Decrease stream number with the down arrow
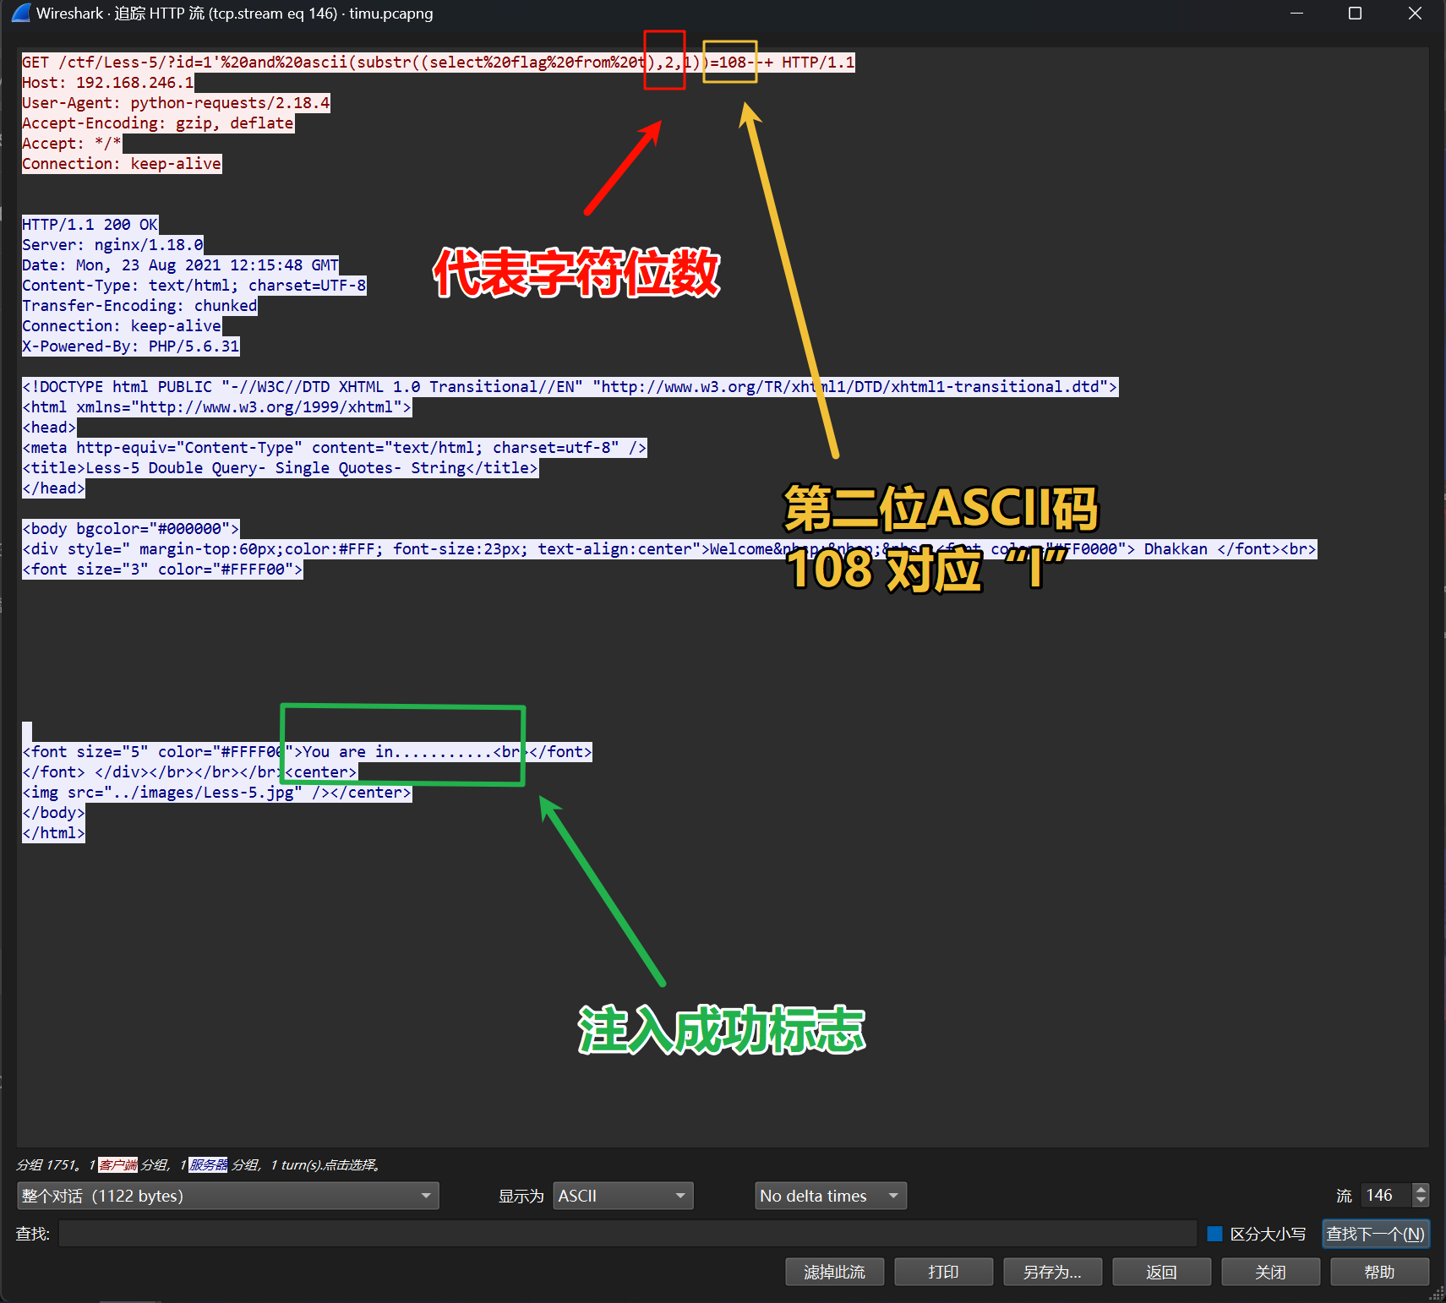The image size is (1446, 1303). tap(1421, 1201)
